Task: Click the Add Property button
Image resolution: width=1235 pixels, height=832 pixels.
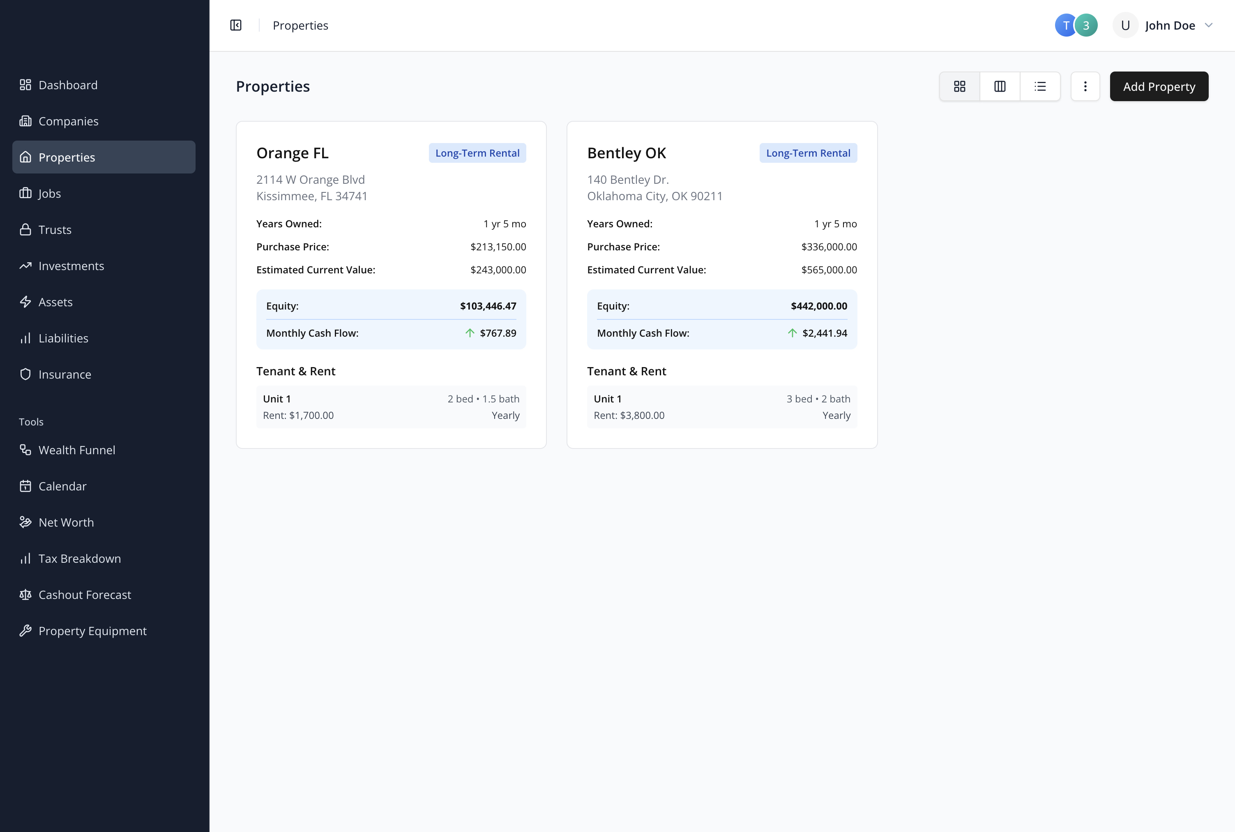Action: pyautogui.click(x=1159, y=86)
